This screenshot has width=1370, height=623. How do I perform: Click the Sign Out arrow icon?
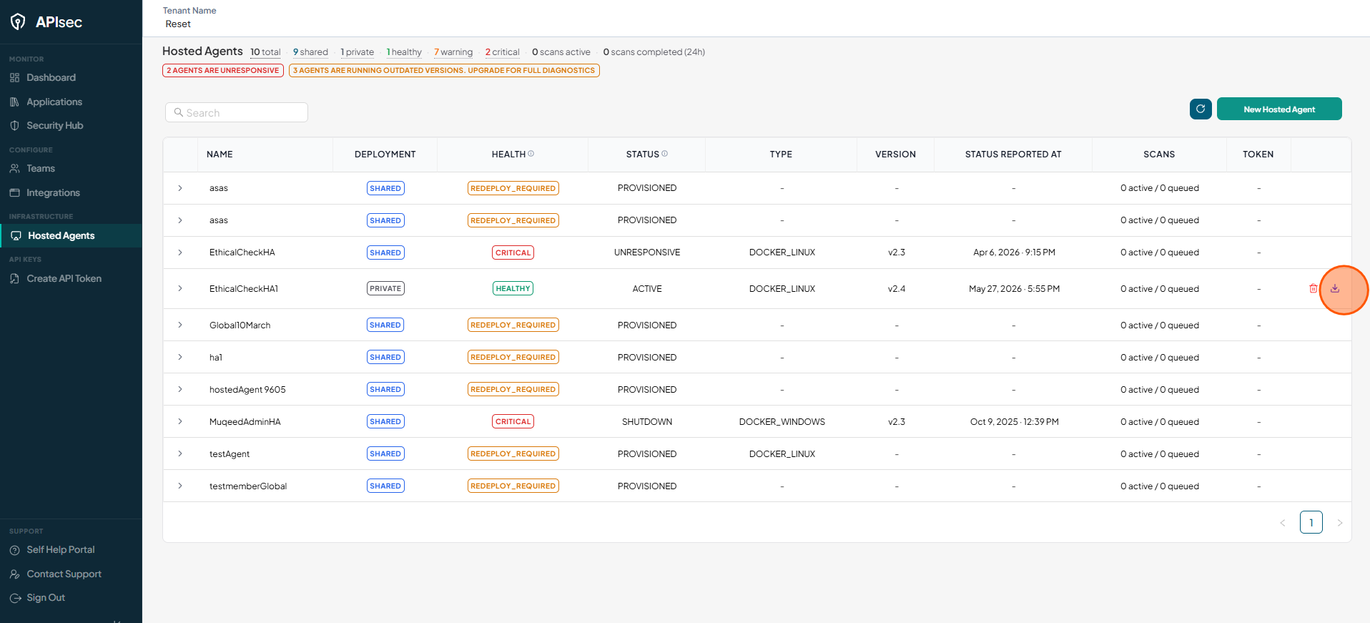(x=14, y=598)
